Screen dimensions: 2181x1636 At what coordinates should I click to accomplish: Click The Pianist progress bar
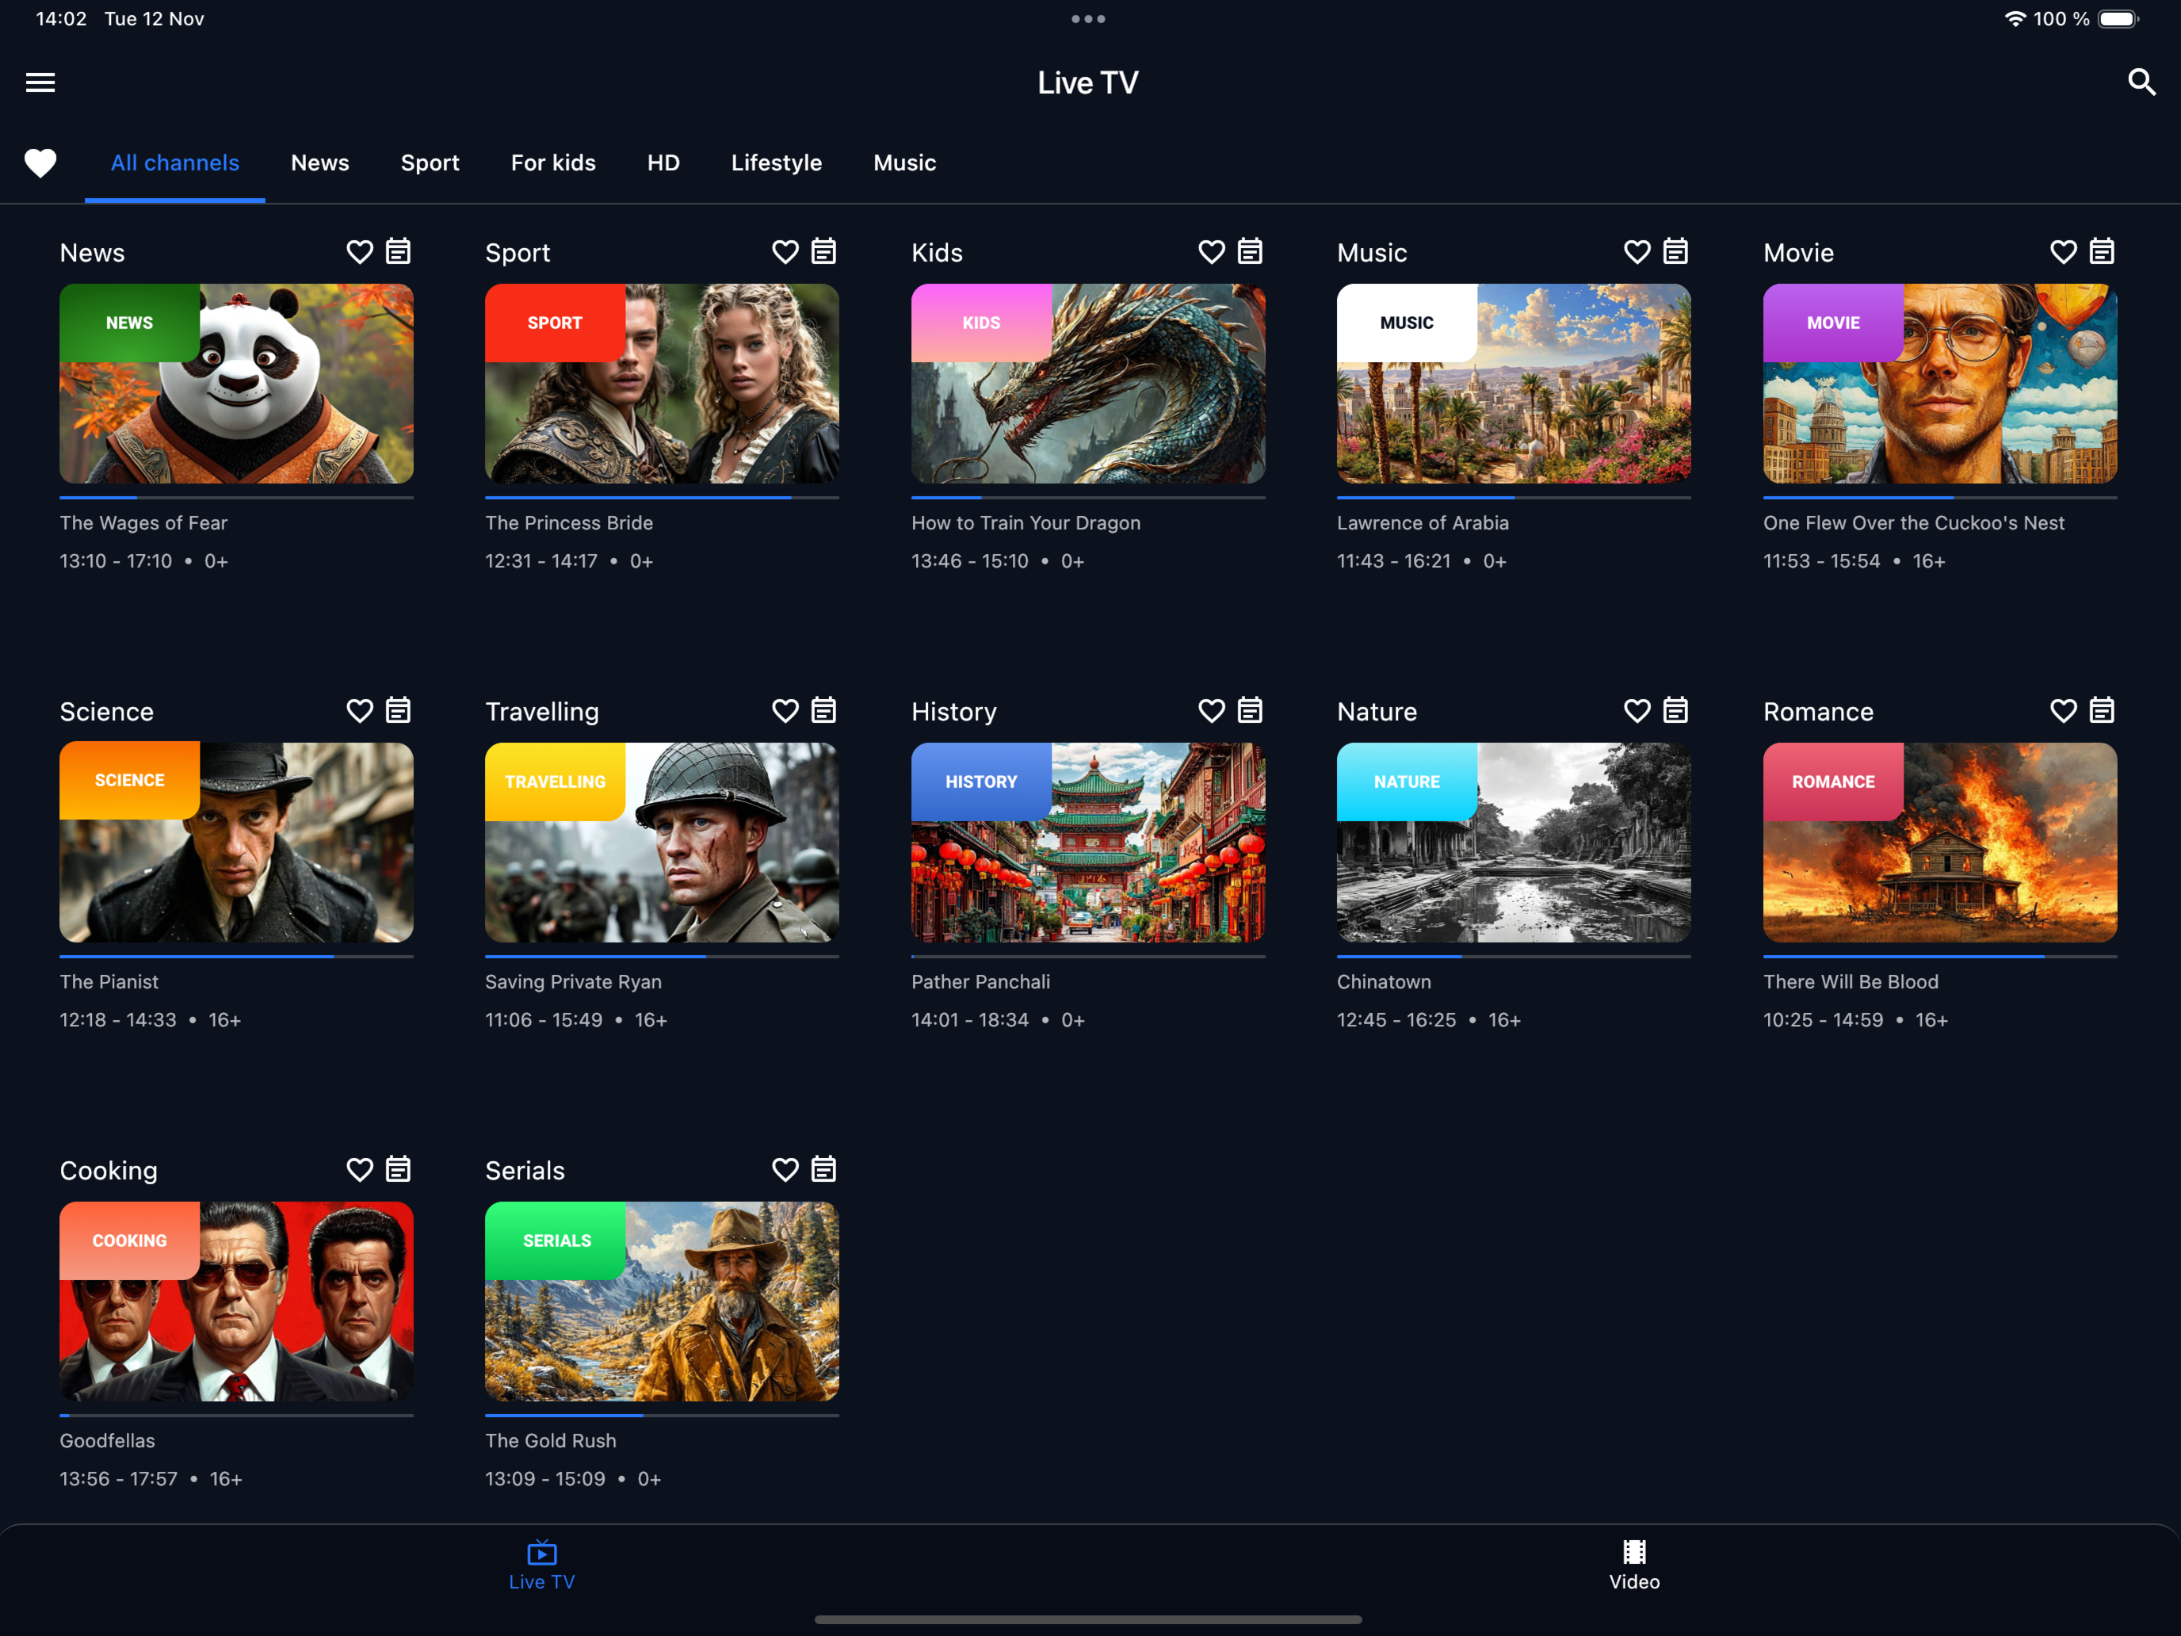[237, 957]
